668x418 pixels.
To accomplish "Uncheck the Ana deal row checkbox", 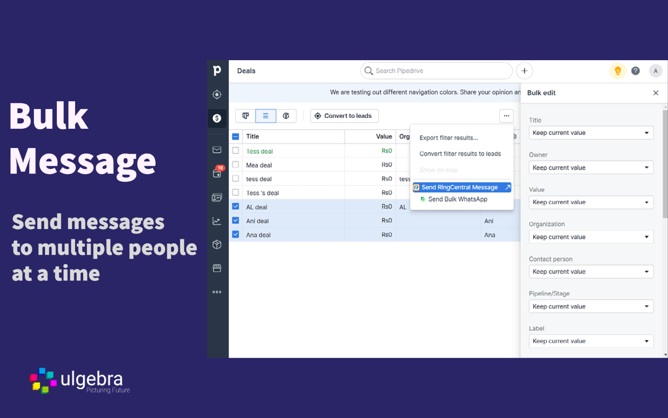I will pos(235,234).
